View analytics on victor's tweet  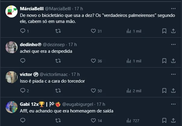point(129,91)
